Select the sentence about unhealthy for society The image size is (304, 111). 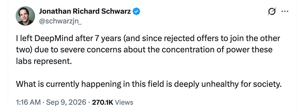[x=149, y=84]
